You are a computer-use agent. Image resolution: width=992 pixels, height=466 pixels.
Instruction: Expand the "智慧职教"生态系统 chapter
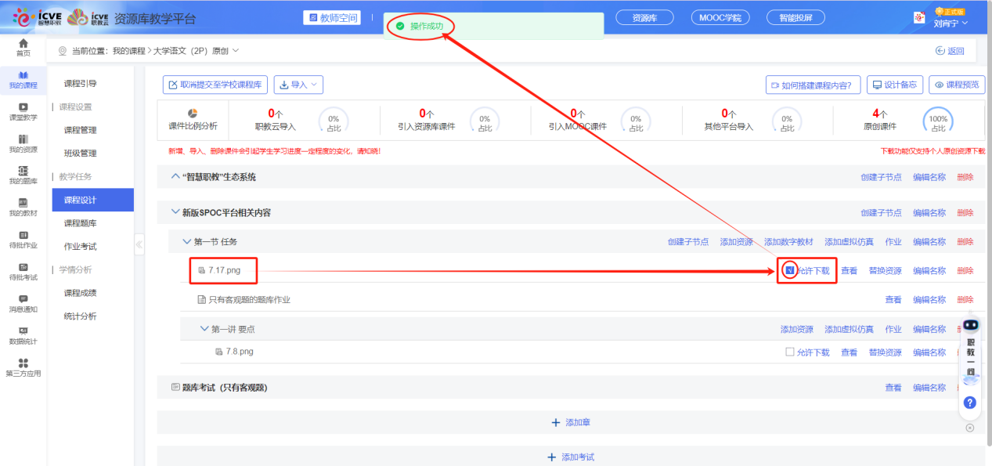pos(175,177)
